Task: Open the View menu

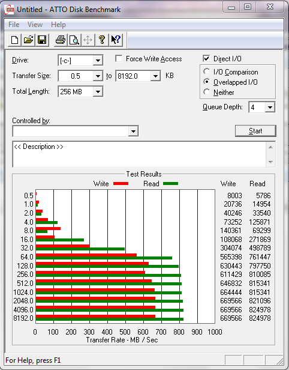Action: [35, 25]
